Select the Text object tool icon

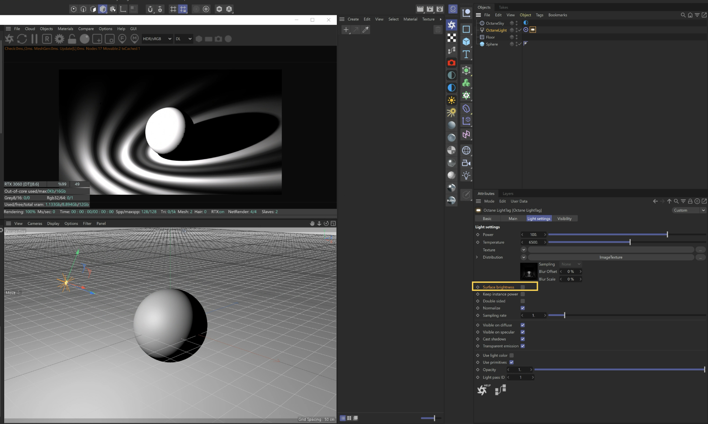(x=466, y=54)
